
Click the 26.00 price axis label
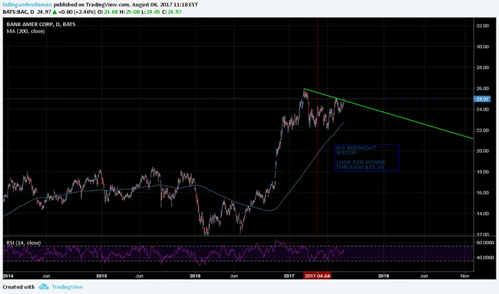(x=482, y=88)
